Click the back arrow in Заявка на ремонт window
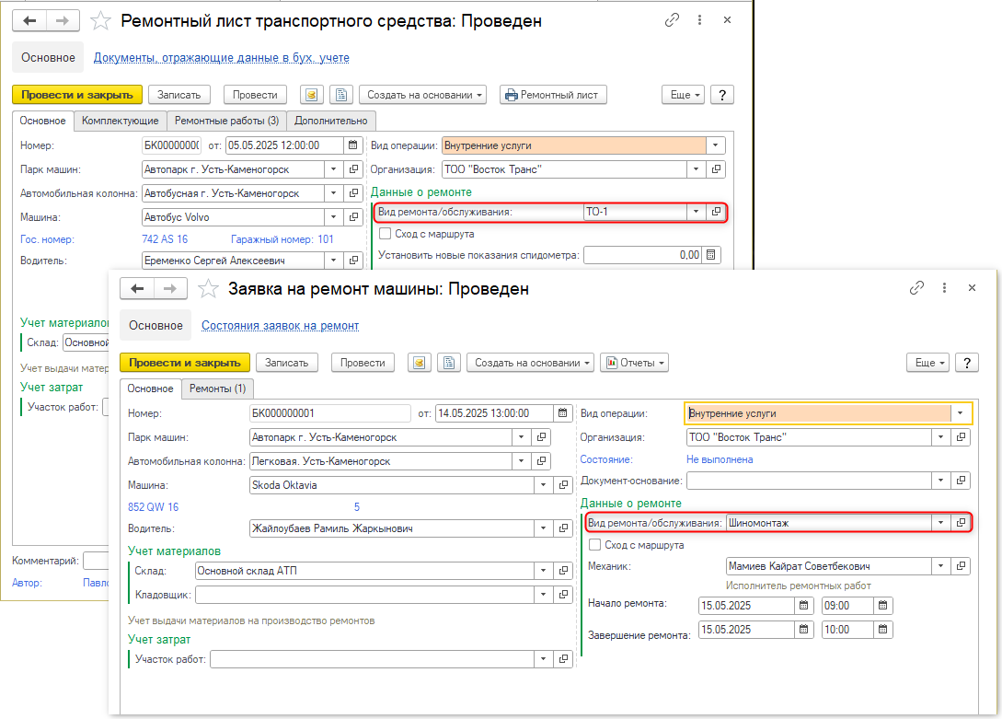Image resolution: width=1002 pixels, height=719 pixels. (x=137, y=289)
